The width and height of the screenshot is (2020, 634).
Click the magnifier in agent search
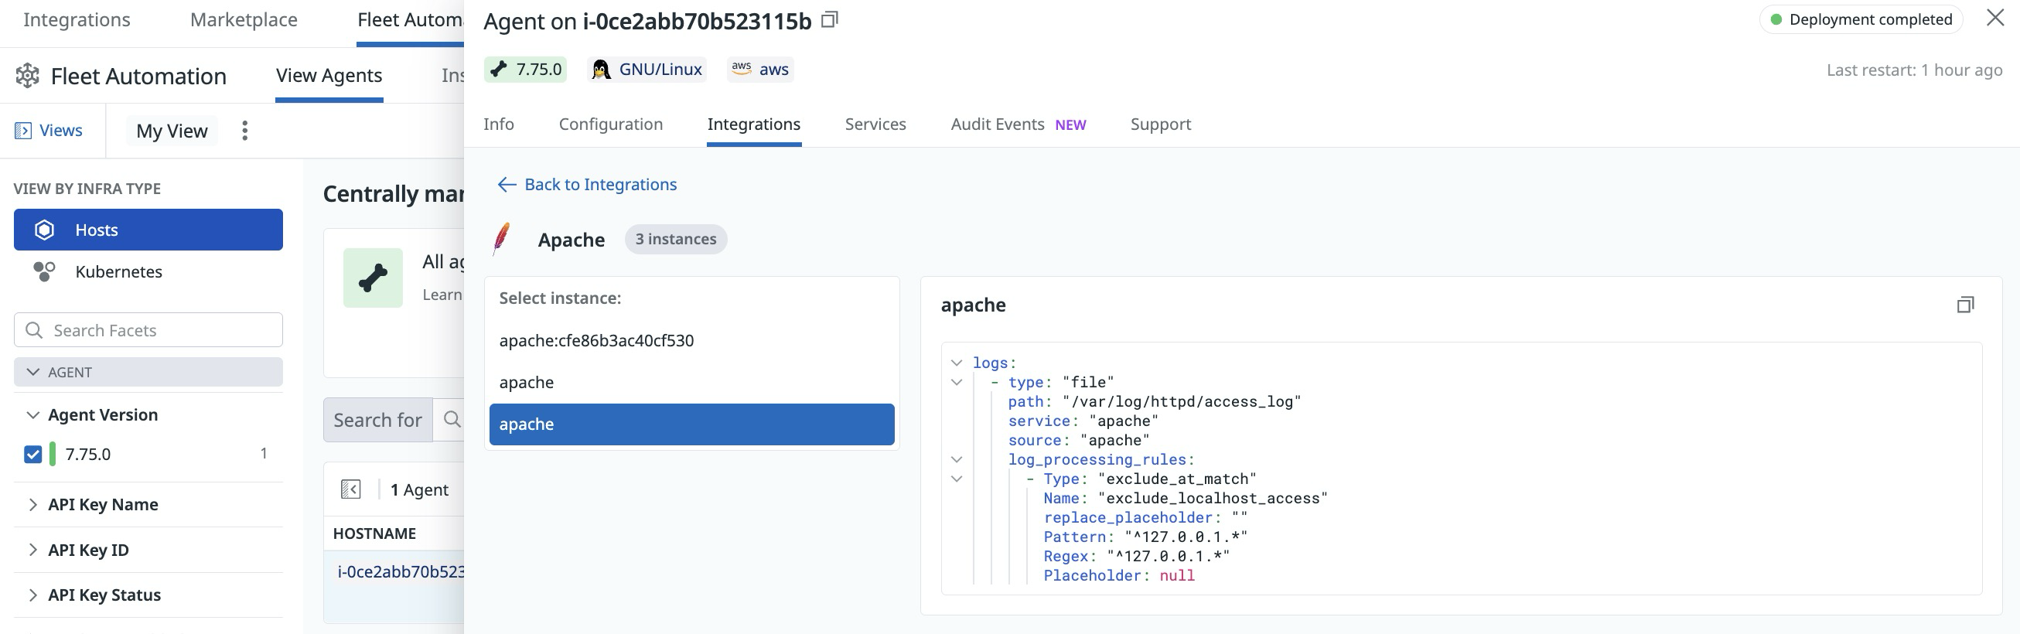[452, 419]
